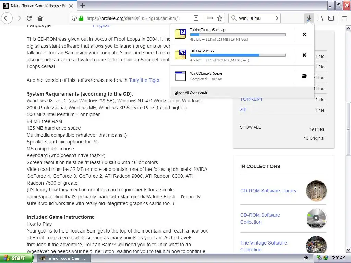Open the Firefox hamburger menu

[x=344, y=18]
